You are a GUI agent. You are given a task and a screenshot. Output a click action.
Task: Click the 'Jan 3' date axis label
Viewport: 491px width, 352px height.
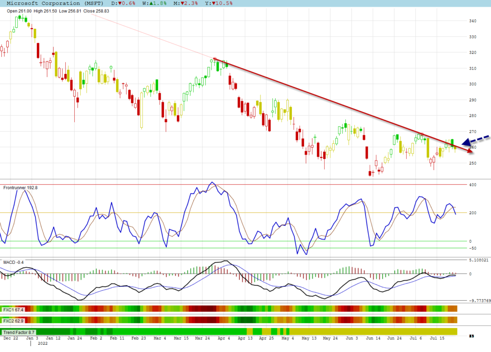[32, 338]
